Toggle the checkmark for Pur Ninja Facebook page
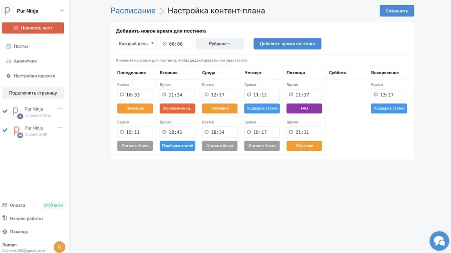Screen dimensions: 451x253 (5, 111)
